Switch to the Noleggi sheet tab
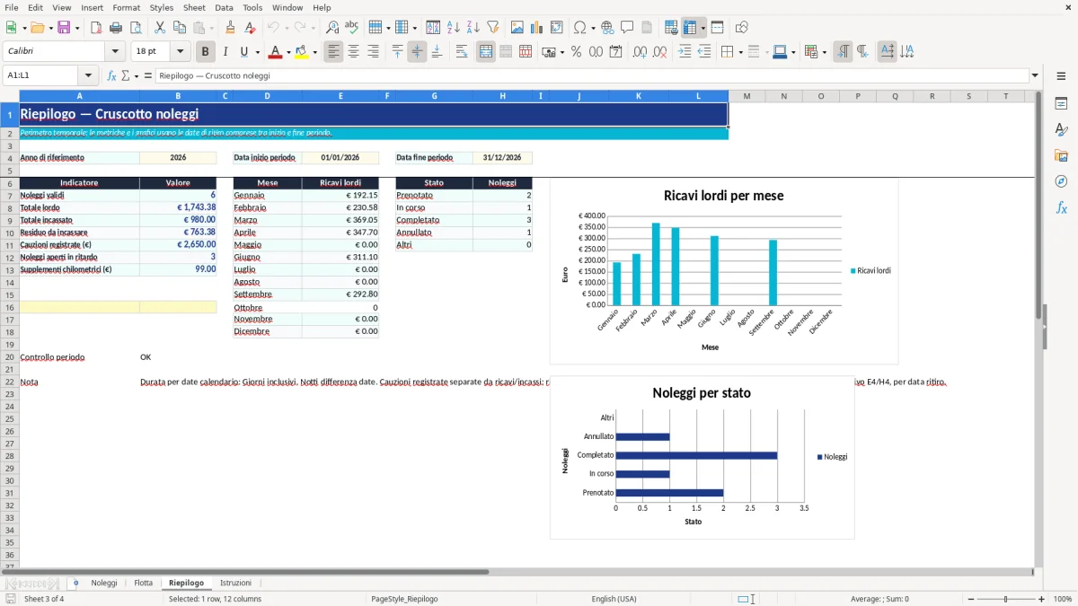 pos(104,583)
